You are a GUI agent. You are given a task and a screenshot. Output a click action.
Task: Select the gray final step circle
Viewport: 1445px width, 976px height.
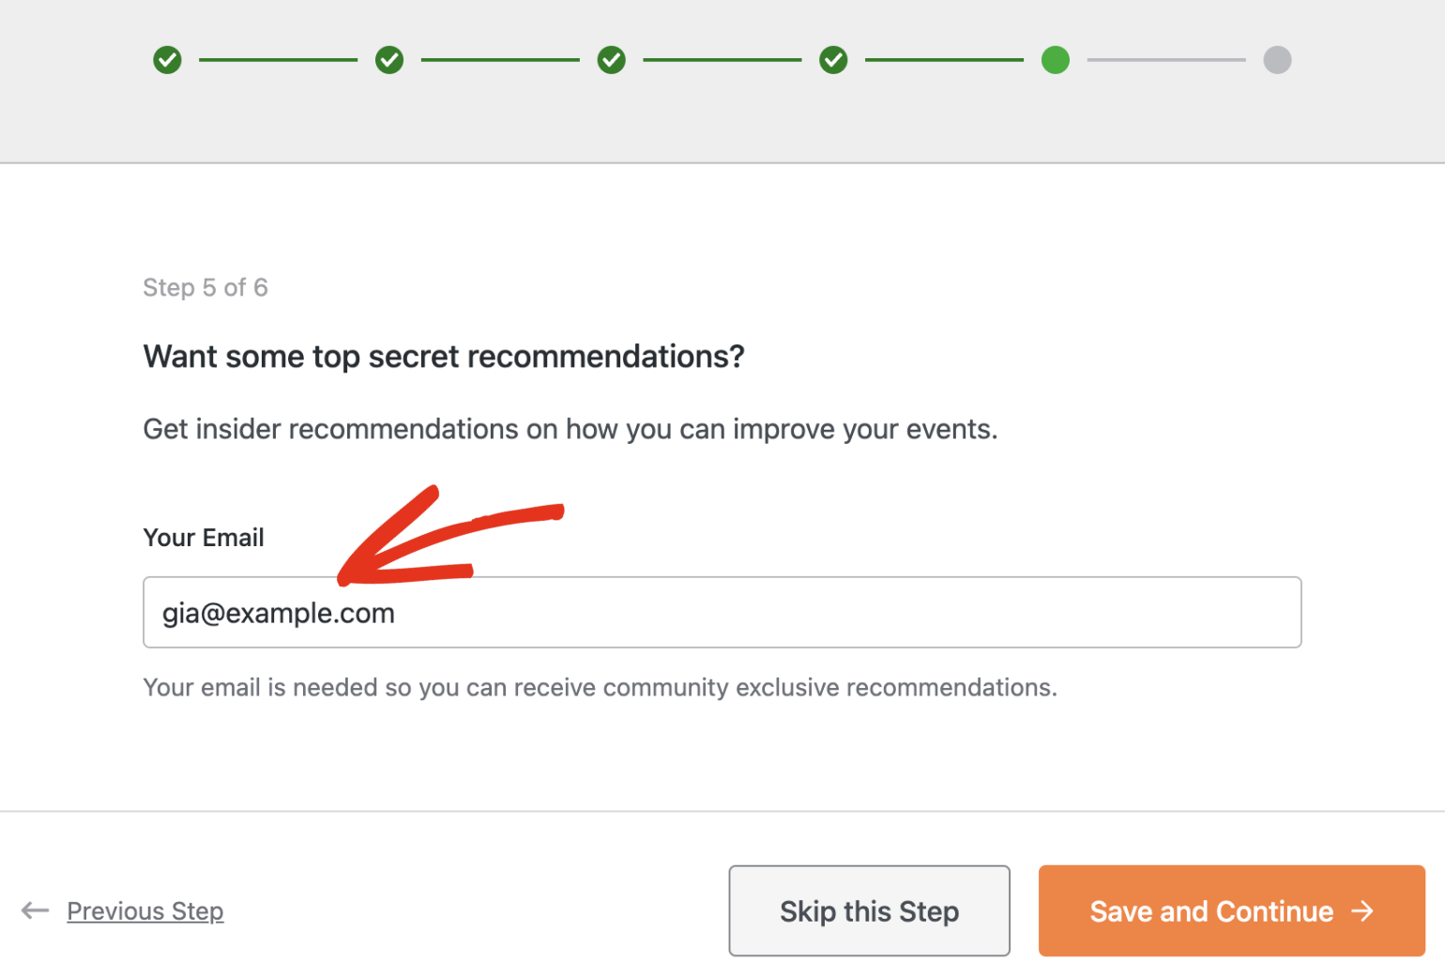click(x=1277, y=60)
